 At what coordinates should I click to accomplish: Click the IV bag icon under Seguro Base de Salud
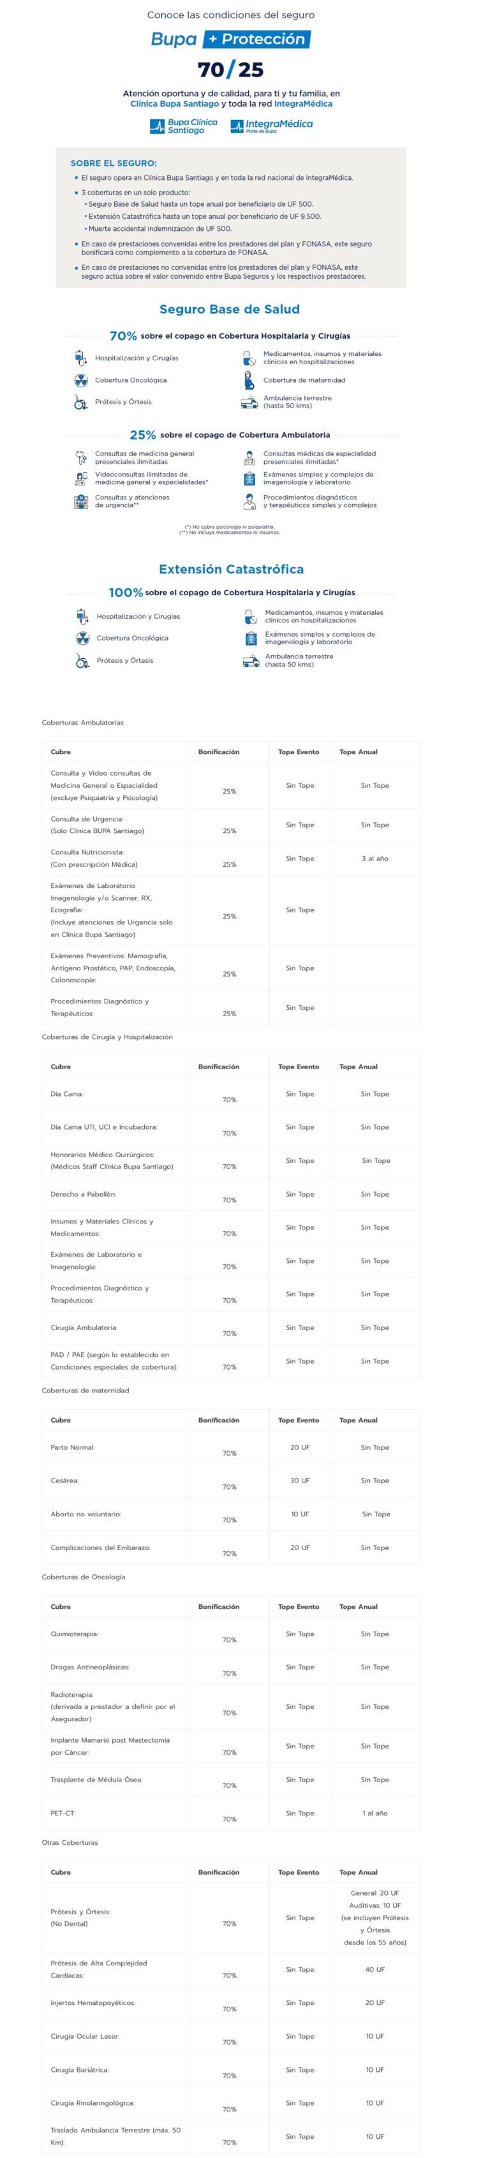[x=80, y=358]
